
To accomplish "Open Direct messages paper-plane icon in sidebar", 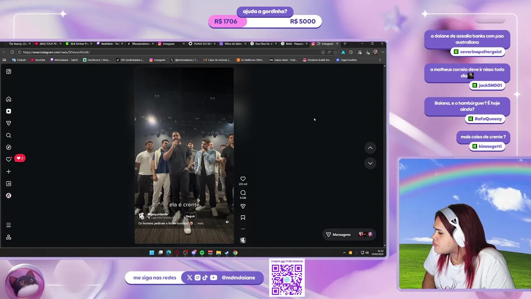I will click(8, 123).
